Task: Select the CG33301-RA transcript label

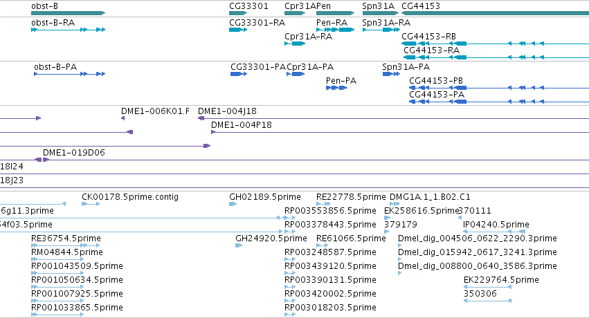Action: click(257, 23)
